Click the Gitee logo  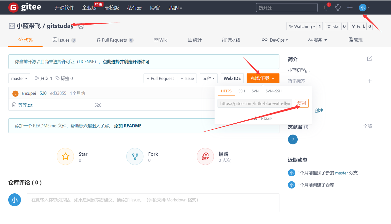(25, 7)
